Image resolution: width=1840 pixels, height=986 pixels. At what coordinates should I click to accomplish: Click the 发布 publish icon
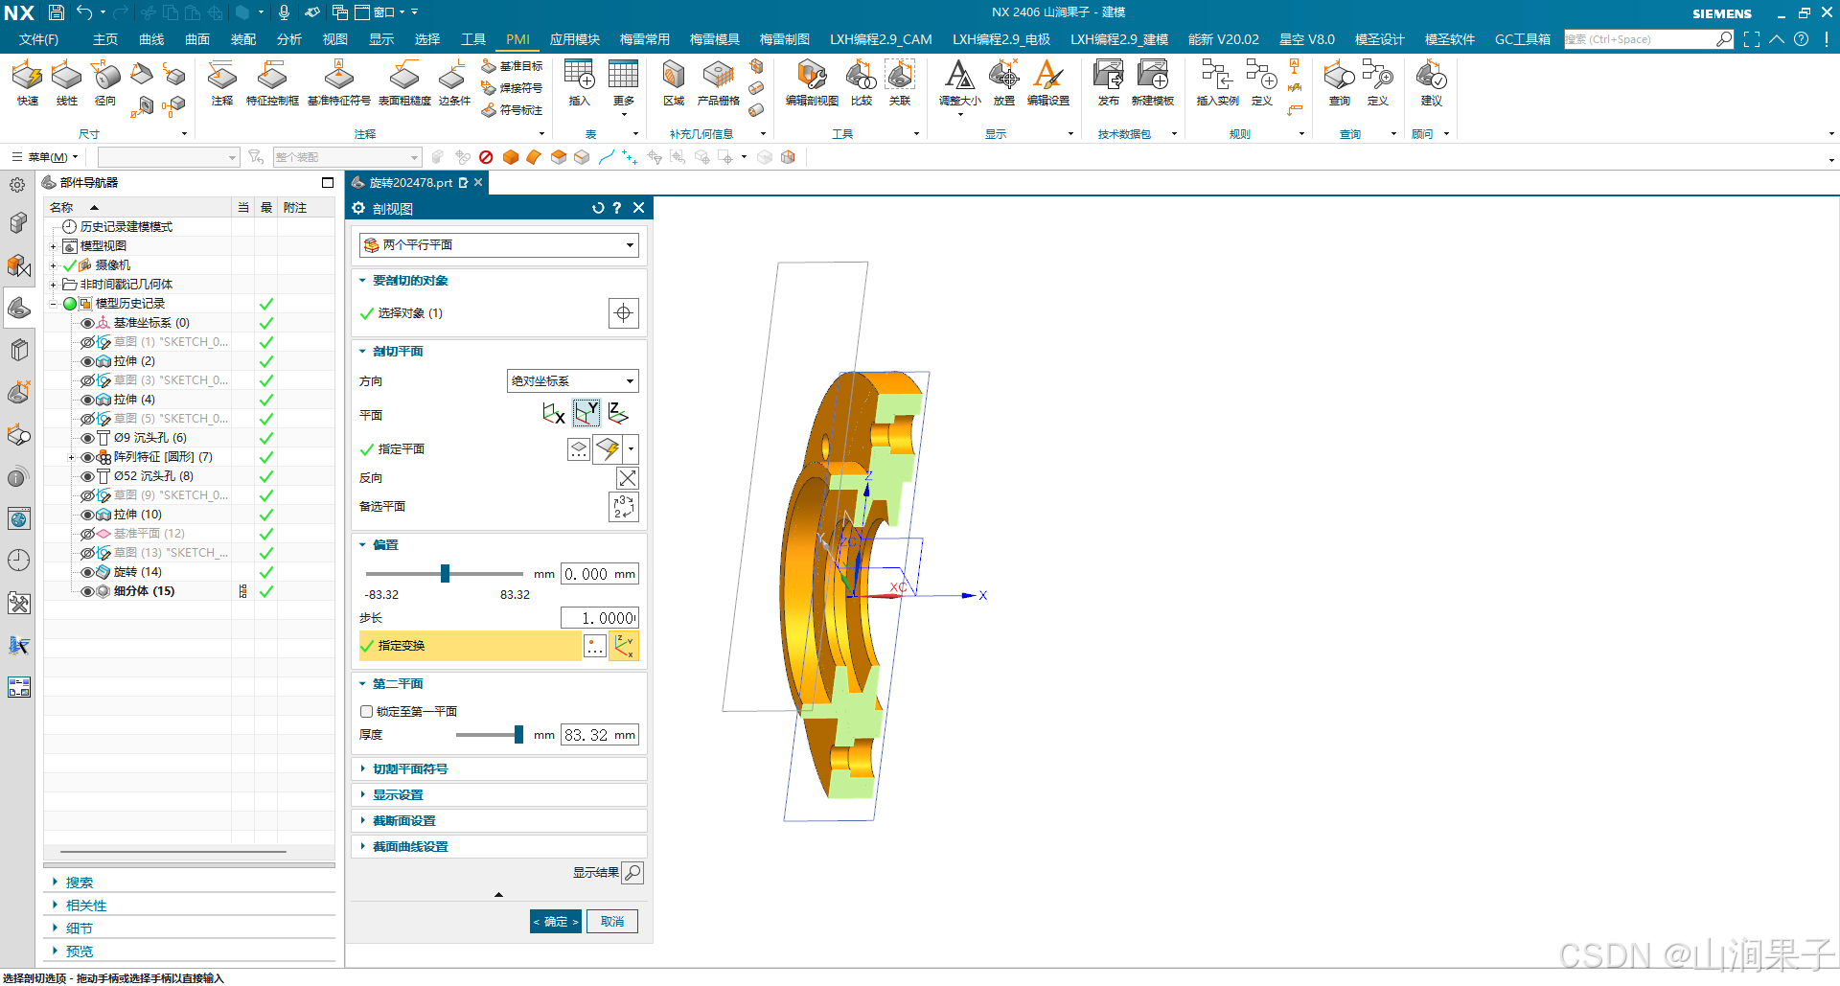click(1109, 82)
